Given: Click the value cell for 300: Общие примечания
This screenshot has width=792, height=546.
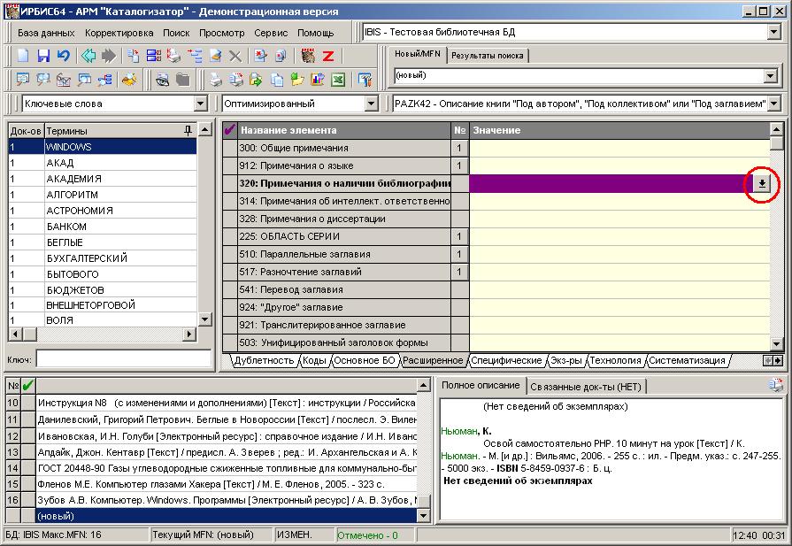Looking at the screenshot, I should [619, 148].
